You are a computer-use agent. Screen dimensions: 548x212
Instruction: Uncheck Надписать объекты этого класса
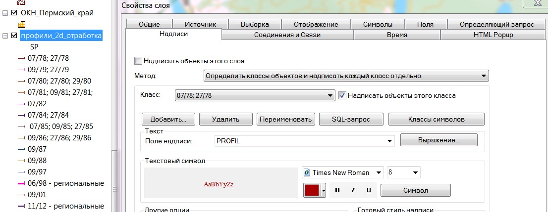point(342,95)
